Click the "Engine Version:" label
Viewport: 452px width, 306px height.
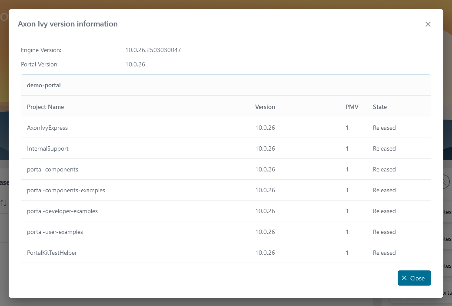click(x=41, y=50)
